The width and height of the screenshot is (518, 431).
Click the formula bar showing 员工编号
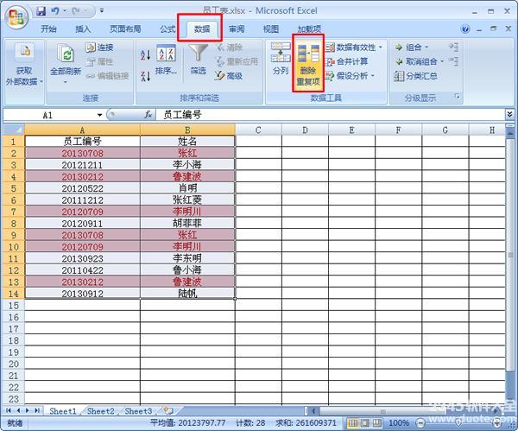(x=328, y=114)
